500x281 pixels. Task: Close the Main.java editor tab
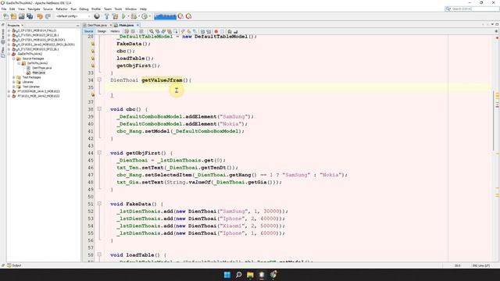137,25
